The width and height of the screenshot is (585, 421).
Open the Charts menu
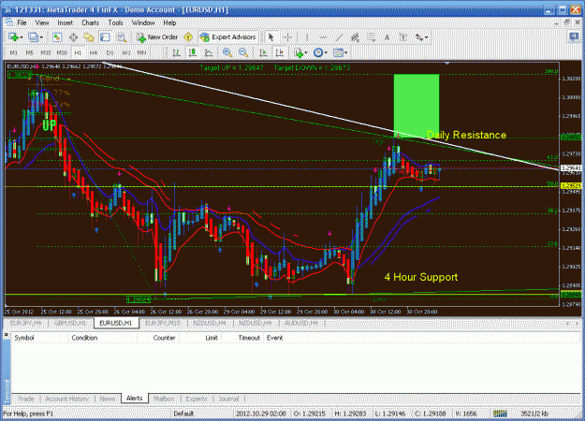pyautogui.click(x=90, y=22)
